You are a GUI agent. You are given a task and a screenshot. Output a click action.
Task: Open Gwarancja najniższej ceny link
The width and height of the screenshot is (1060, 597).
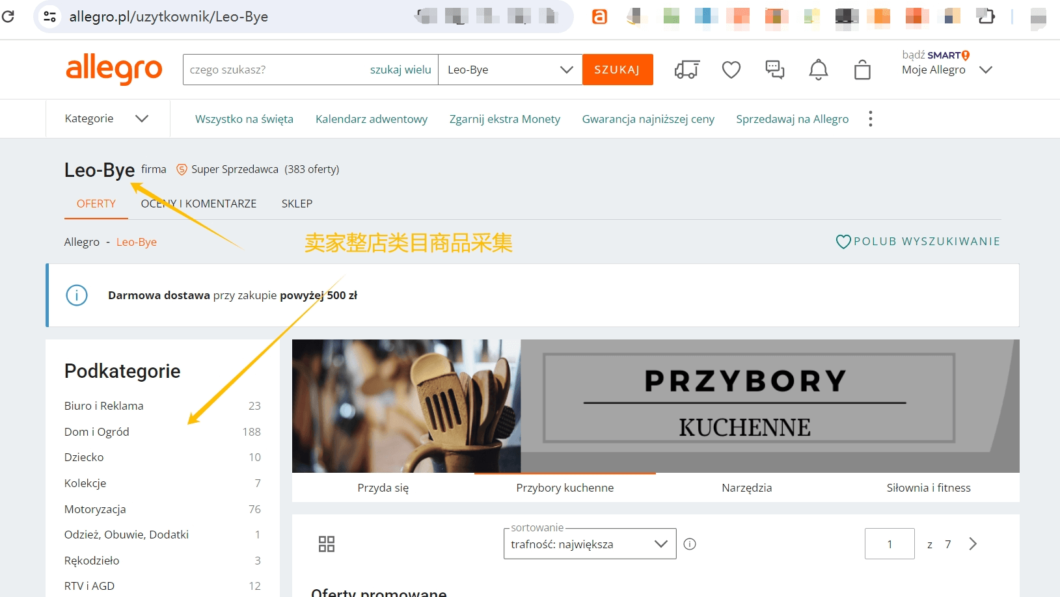click(648, 119)
